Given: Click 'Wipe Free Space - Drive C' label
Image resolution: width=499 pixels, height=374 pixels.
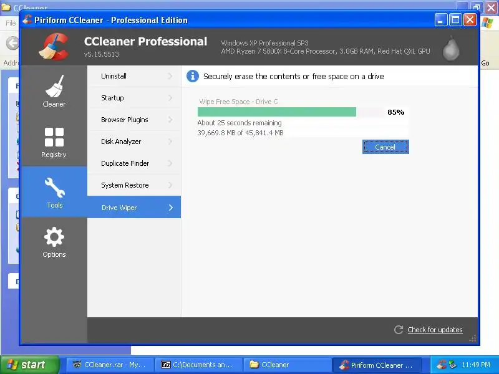Looking at the screenshot, I should [238, 102].
